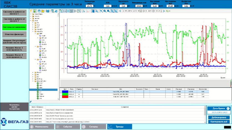Toggle Авария: Насос 1 неисправность indicator
The image size is (232, 130).
[14, 49]
